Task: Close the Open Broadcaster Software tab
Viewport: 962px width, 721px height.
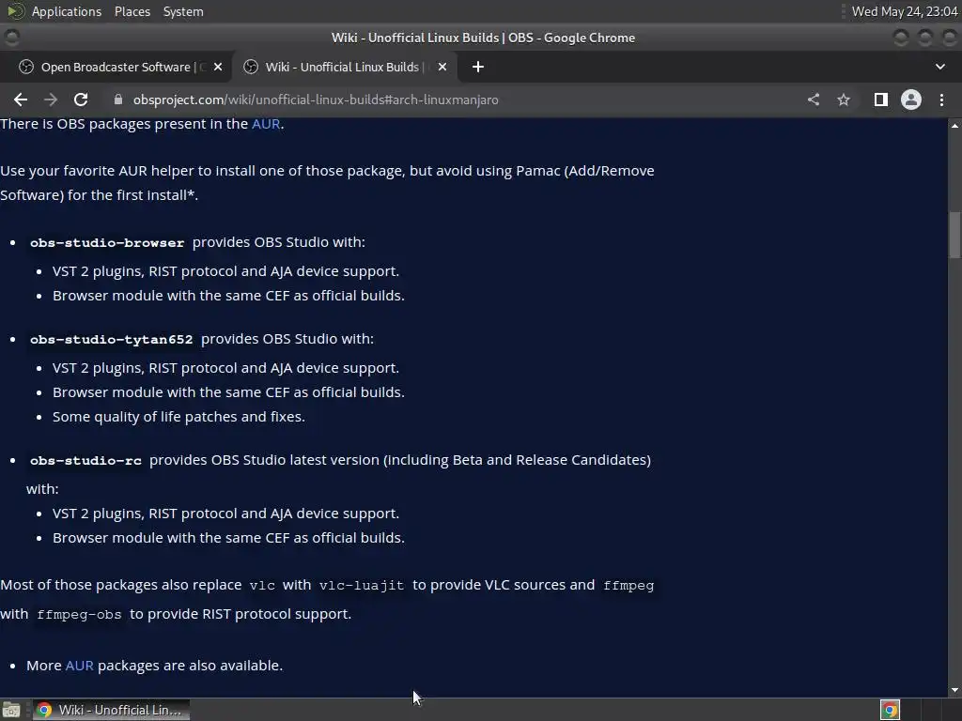Action: (218, 67)
